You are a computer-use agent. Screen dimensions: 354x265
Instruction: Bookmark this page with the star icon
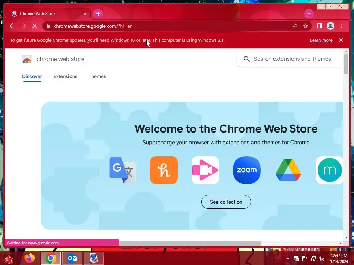tap(306, 26)
